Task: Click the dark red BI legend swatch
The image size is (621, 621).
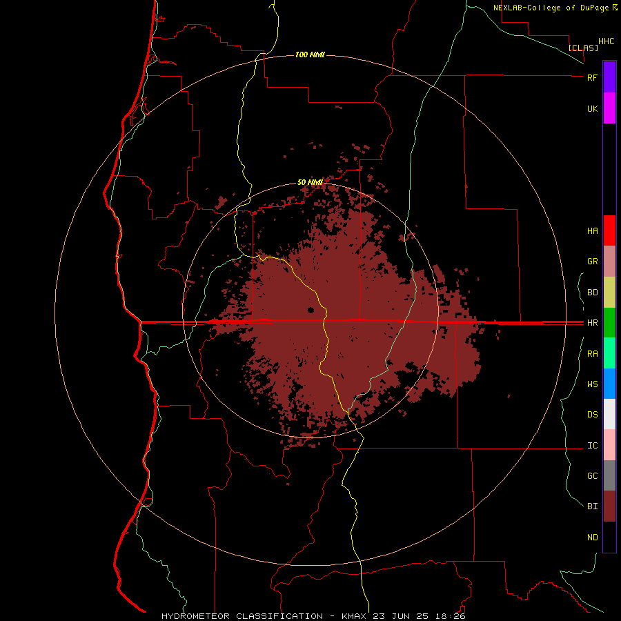Action: pos(609,506)
